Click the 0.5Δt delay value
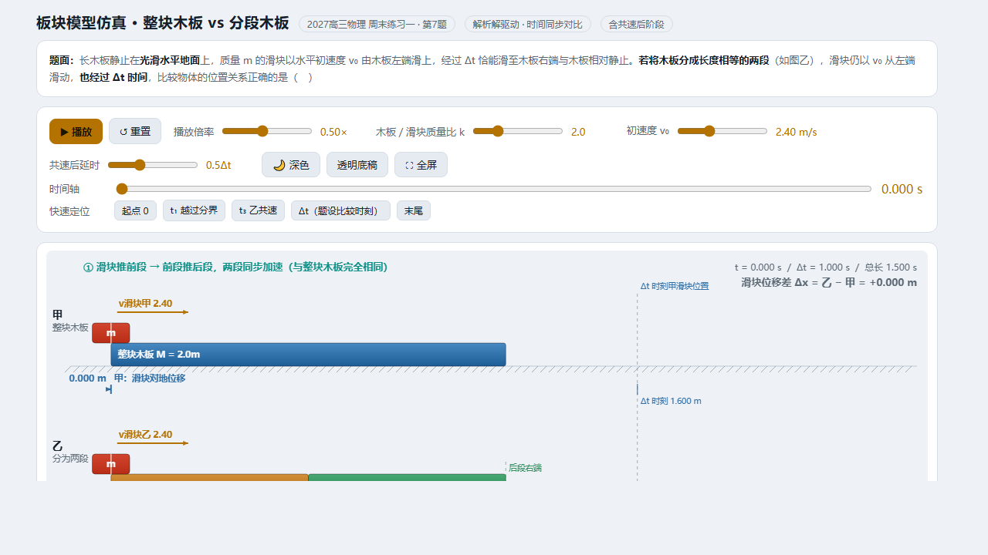988x555 pixels. coord(218,165)
